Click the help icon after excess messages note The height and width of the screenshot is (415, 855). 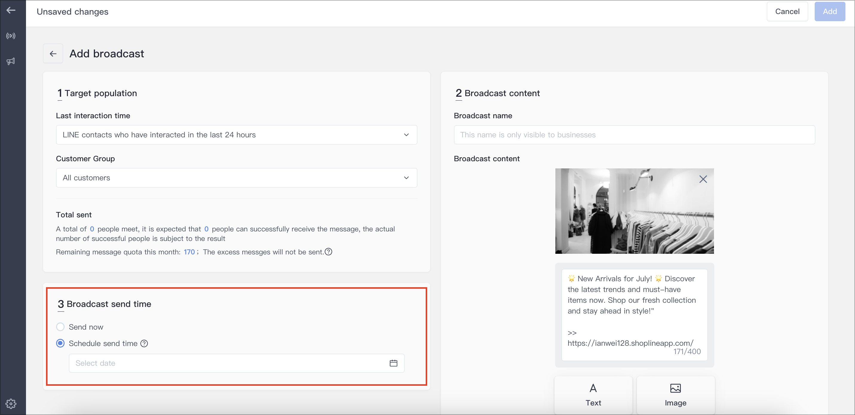coord(328,251)
